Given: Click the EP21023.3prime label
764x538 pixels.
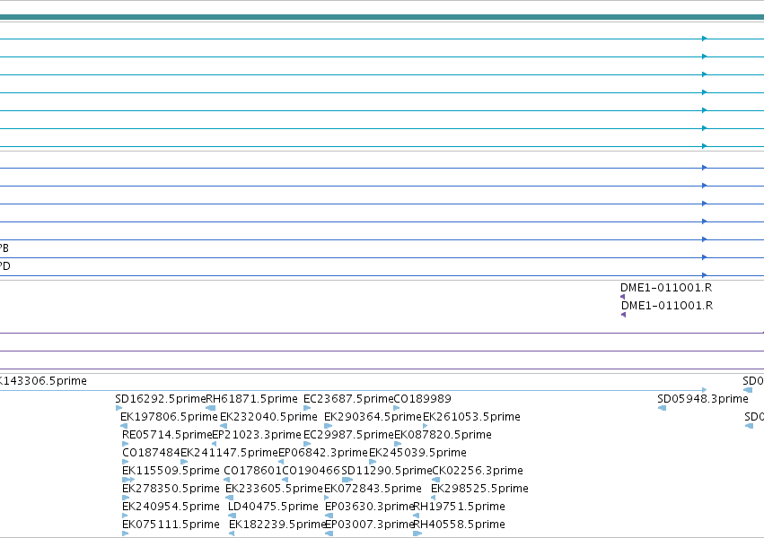Looking at the screenshot, I should 257,435.
